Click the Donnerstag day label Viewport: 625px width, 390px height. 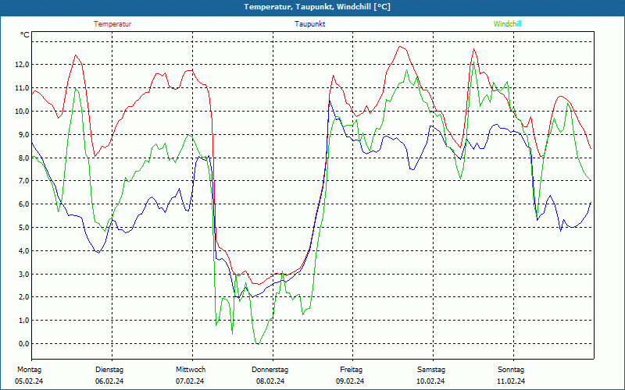click(270, 370)
